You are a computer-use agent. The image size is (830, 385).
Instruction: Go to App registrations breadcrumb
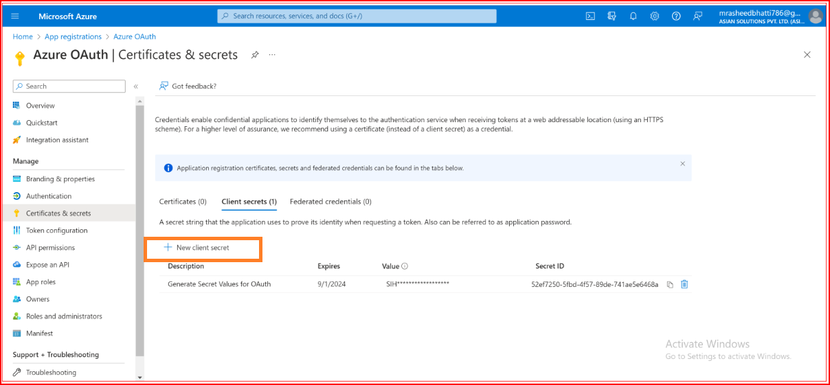[x=73, y=37]
